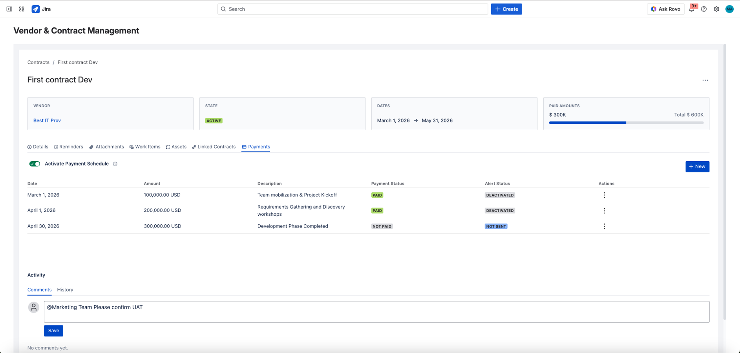Open the contract ellipsis options menu

point(705,80)
